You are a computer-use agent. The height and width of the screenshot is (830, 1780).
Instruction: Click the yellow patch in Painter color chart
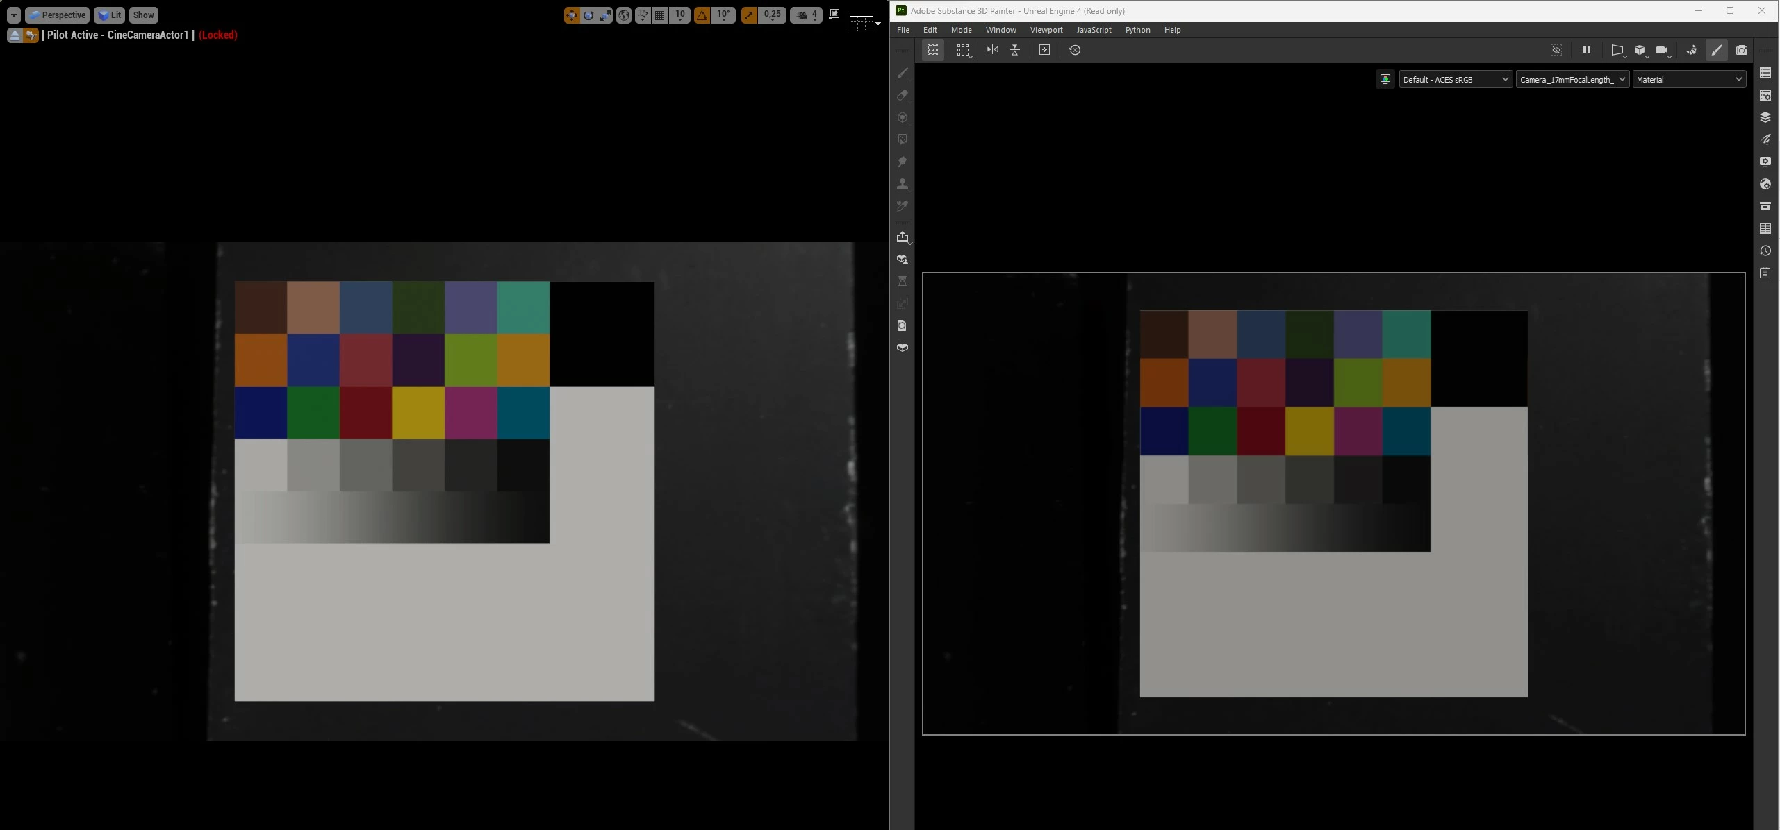[1309, 431]
